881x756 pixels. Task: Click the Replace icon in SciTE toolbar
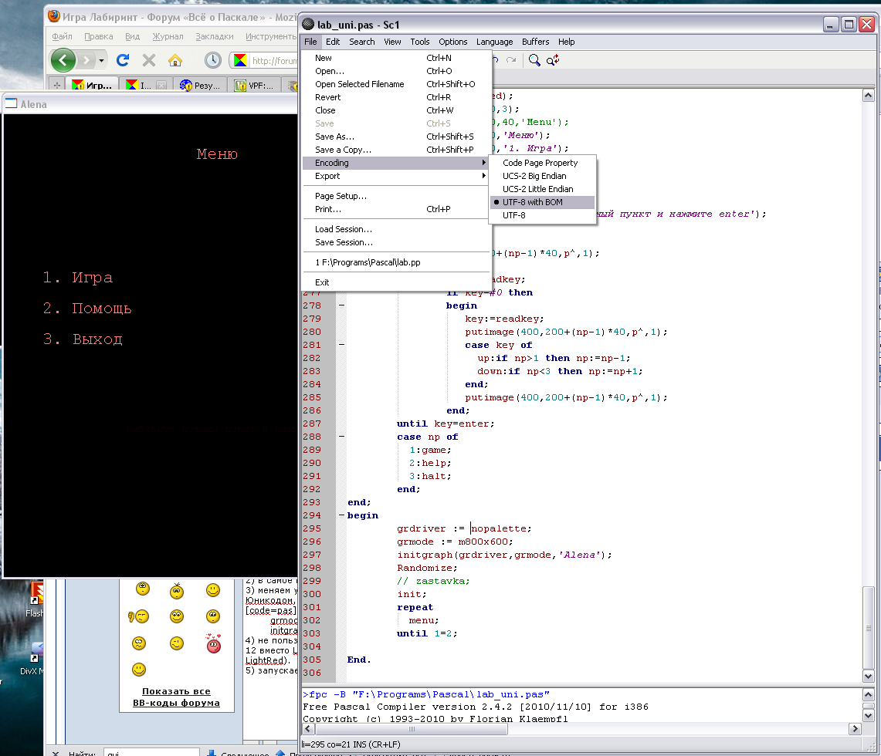pos(553,60)
